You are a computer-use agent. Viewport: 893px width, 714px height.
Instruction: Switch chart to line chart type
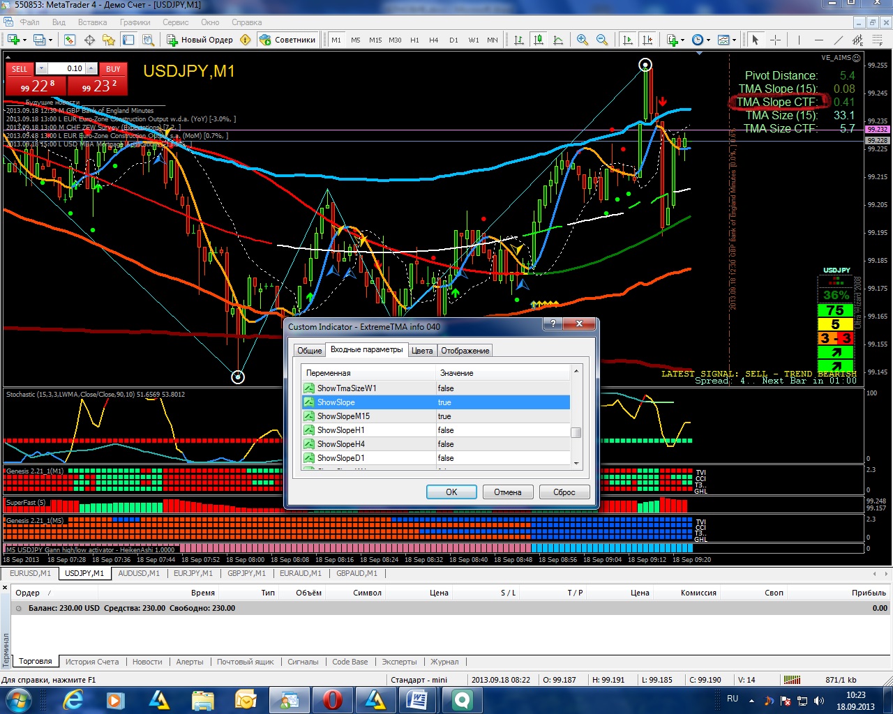click(x=557, y=40)
